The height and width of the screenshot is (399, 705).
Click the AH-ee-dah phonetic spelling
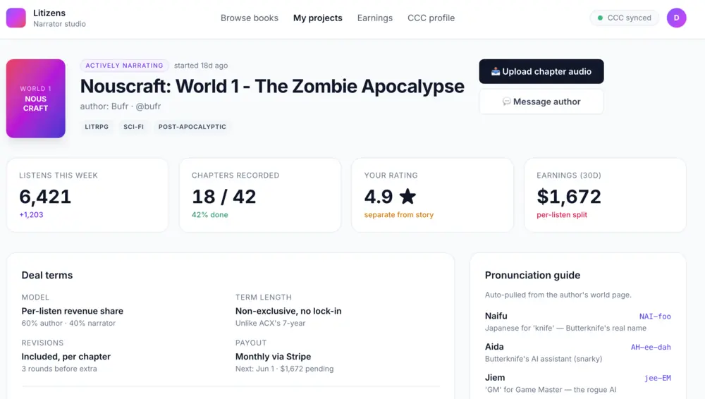click(651, 347)
